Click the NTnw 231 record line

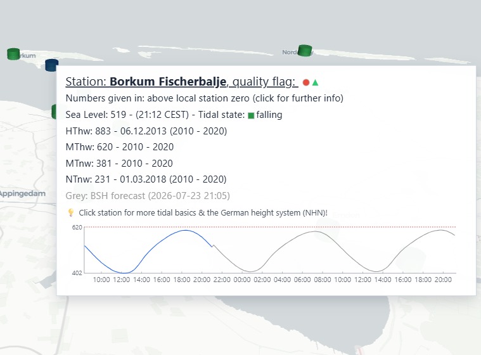point(146,179)
